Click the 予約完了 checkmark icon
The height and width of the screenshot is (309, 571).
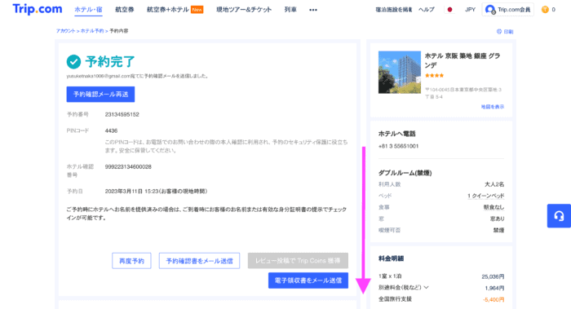[x=73, y=62]
